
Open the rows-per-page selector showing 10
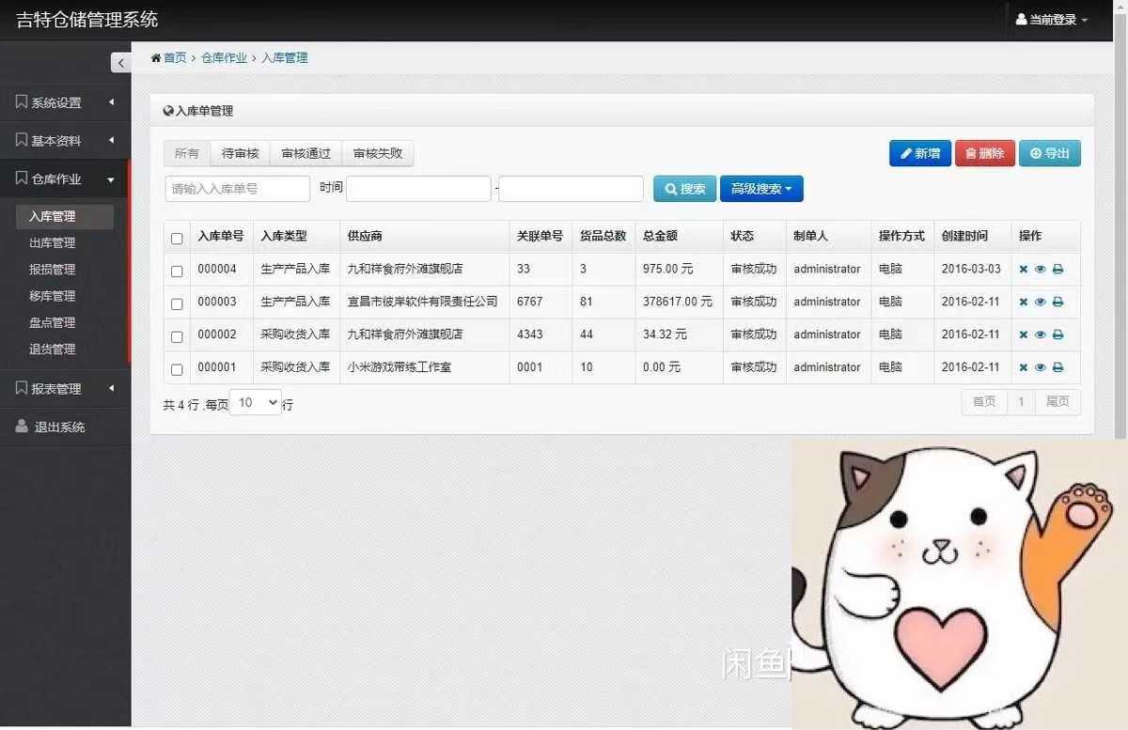click(x=256, y=402)
